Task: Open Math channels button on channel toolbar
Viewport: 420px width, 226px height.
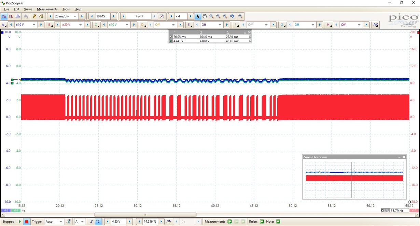Action: click(x=376, y=25)
